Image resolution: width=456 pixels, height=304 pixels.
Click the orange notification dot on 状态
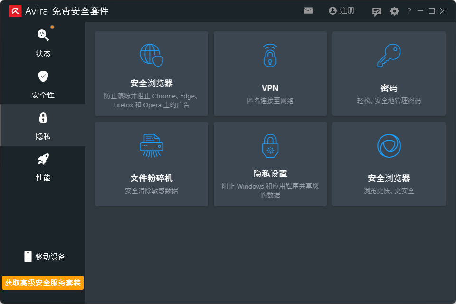[x=52, y=27]
